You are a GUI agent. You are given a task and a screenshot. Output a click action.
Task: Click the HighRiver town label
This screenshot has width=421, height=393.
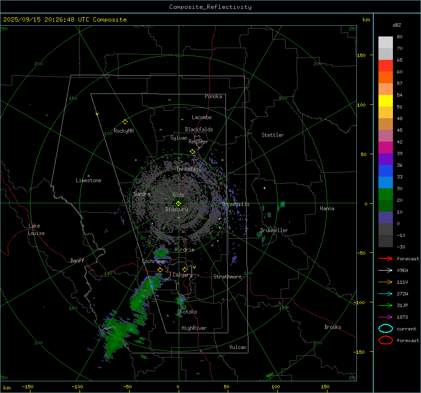pos(194,328)
